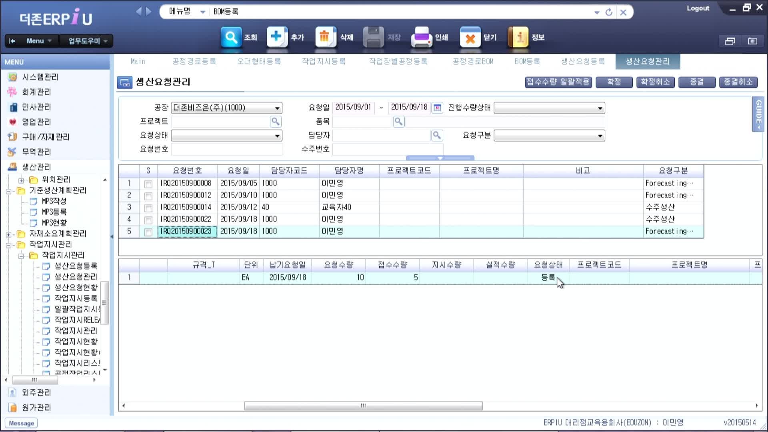Viewport: 768px width, 432px height.
Task: Open 인사관리 module in sidebar
Action: (36, 107)
